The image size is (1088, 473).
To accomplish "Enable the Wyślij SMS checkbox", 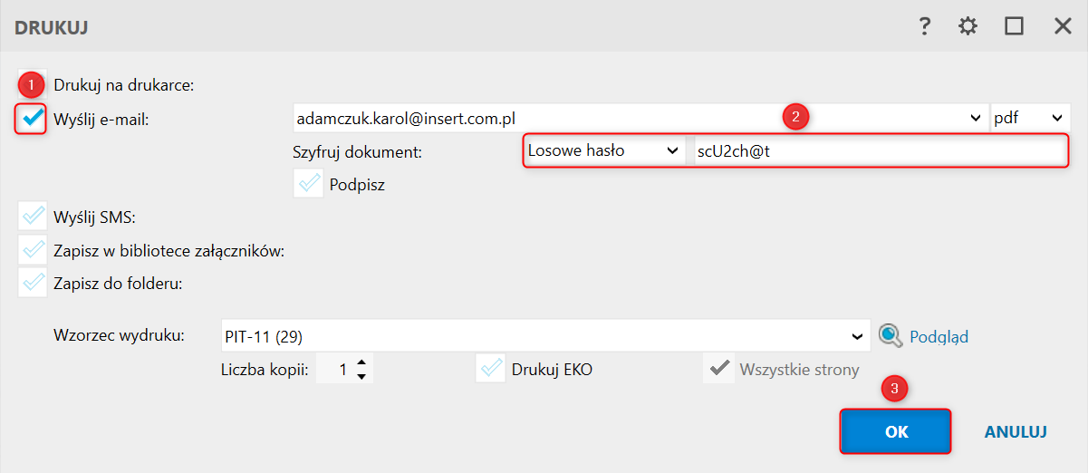I will [x=33, y=217].
